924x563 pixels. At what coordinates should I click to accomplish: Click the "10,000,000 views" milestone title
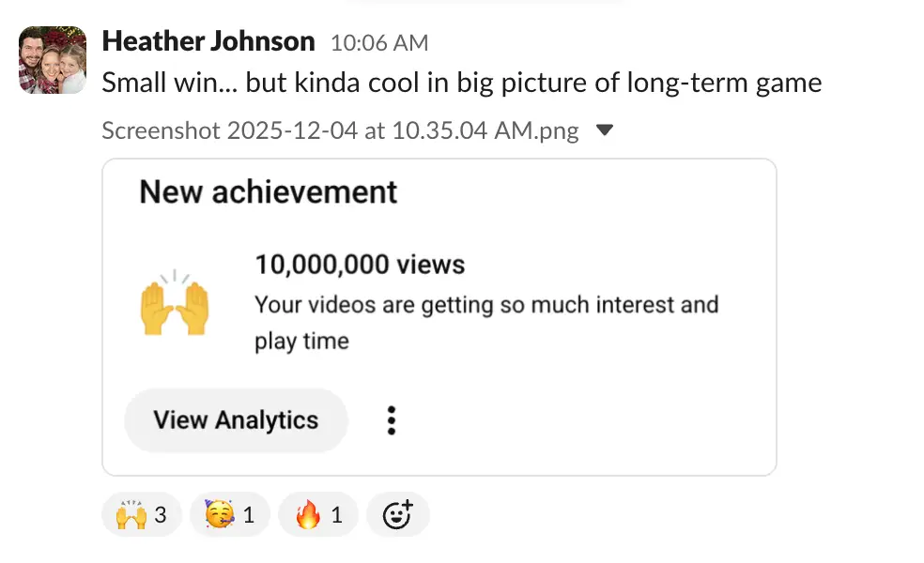point(360,265)
